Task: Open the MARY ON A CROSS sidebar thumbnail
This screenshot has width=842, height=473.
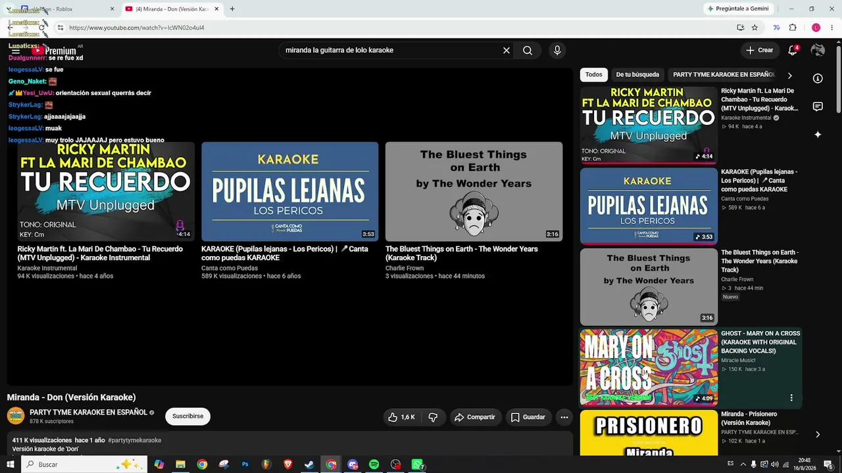Action: tap(649, 367)
